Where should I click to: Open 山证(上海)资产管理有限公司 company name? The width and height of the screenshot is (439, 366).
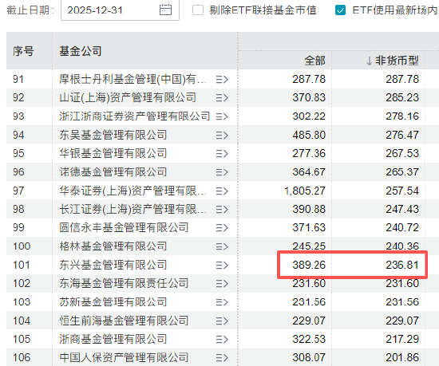click(128, 97)
